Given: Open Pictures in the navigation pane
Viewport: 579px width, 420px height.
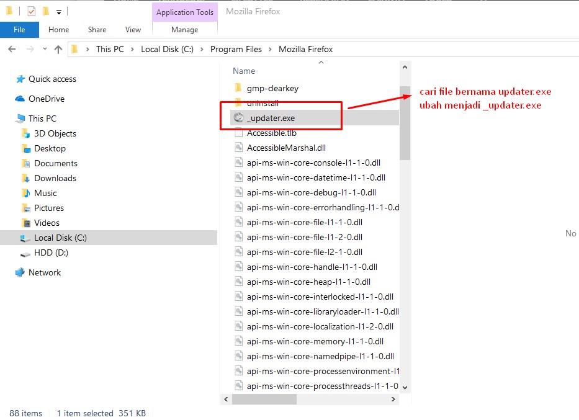Looking at the screenshot, I should (49, 208).
